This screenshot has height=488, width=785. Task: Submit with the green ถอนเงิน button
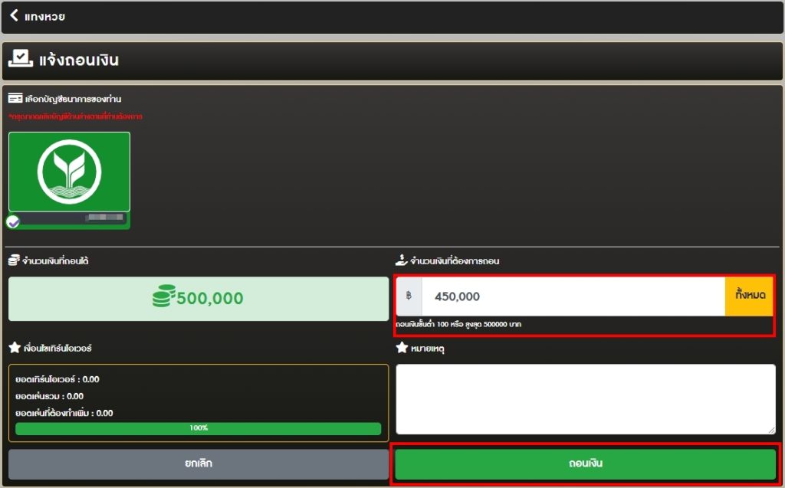point(585,464)
